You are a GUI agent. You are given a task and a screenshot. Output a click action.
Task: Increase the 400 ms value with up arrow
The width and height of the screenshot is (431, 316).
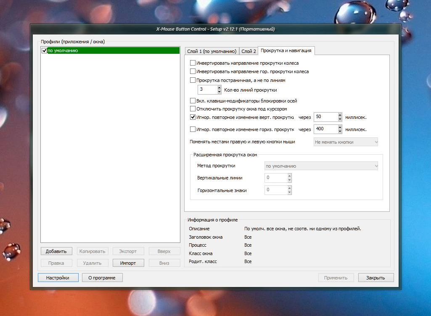[340, 127]
